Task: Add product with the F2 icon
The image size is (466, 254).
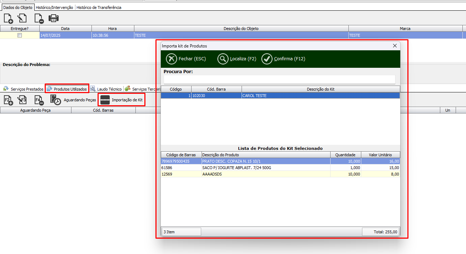Action: click(8, 100)
